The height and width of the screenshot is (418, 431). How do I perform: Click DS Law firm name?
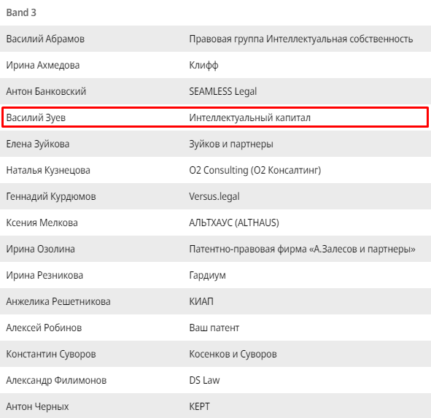pos(204,380)
